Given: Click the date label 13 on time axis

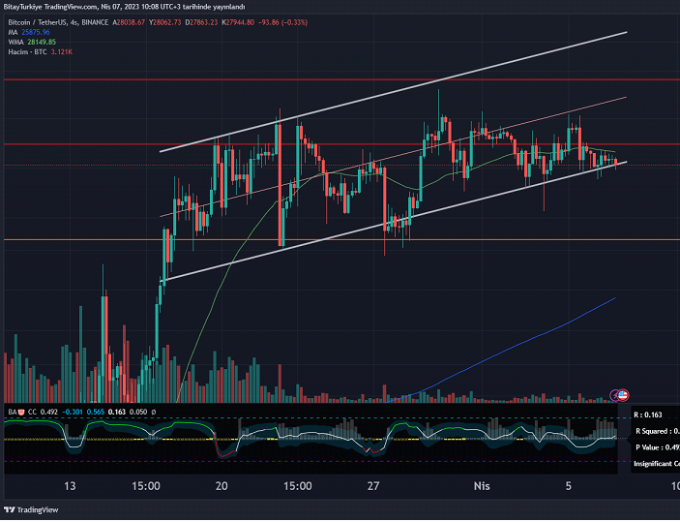Looking at the screenshot, I should coord(70,485).
